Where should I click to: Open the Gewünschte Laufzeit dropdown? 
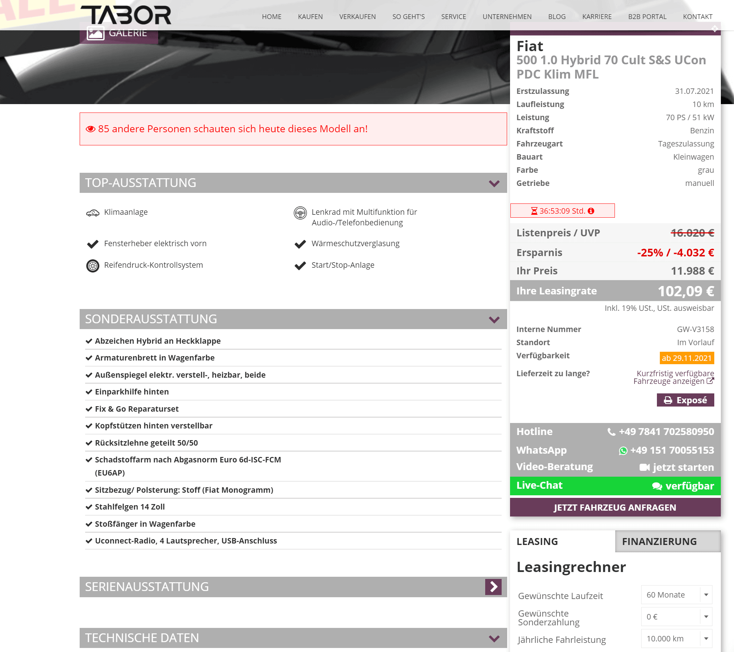(677, 595)
